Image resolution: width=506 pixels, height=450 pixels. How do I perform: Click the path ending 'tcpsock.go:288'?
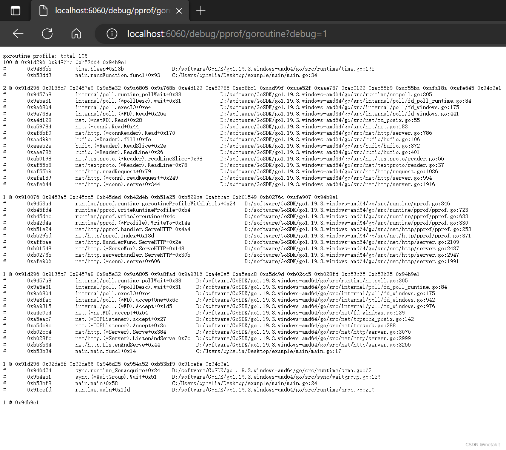click(296, 325)
